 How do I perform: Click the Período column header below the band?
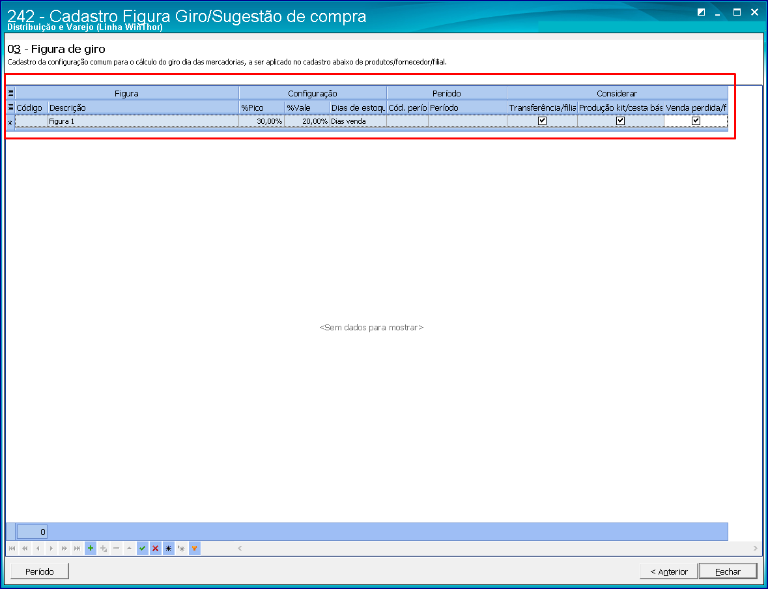pyautogui.click(x=468, y=108)
